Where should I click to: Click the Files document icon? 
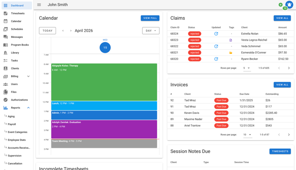(5, 92)
